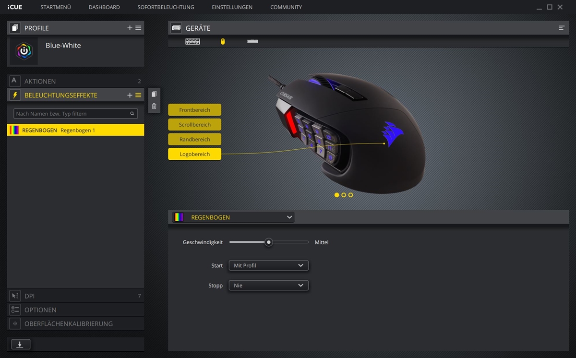The image size is (576, 358).
Task: Open the Geräte panel menu icon
Action: point(561,28)
